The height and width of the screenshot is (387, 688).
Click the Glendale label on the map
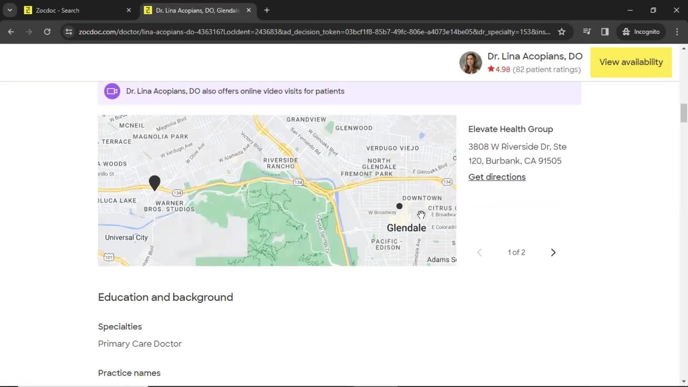point(406,228)
